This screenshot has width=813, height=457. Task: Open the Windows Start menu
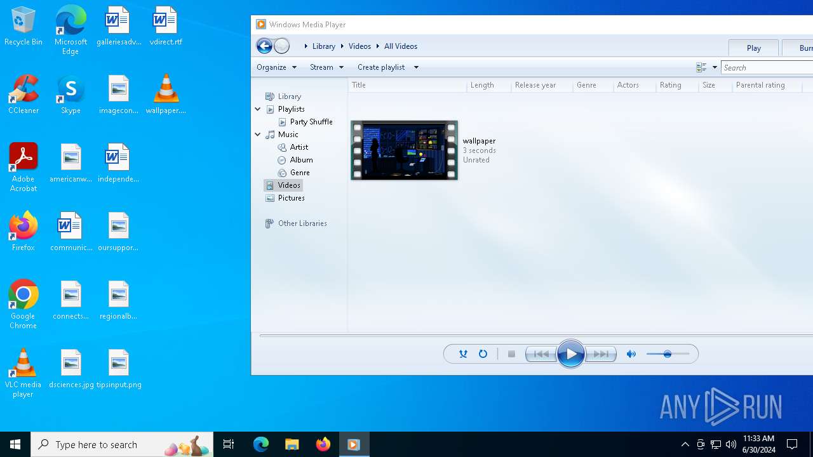tap(15, 444)
